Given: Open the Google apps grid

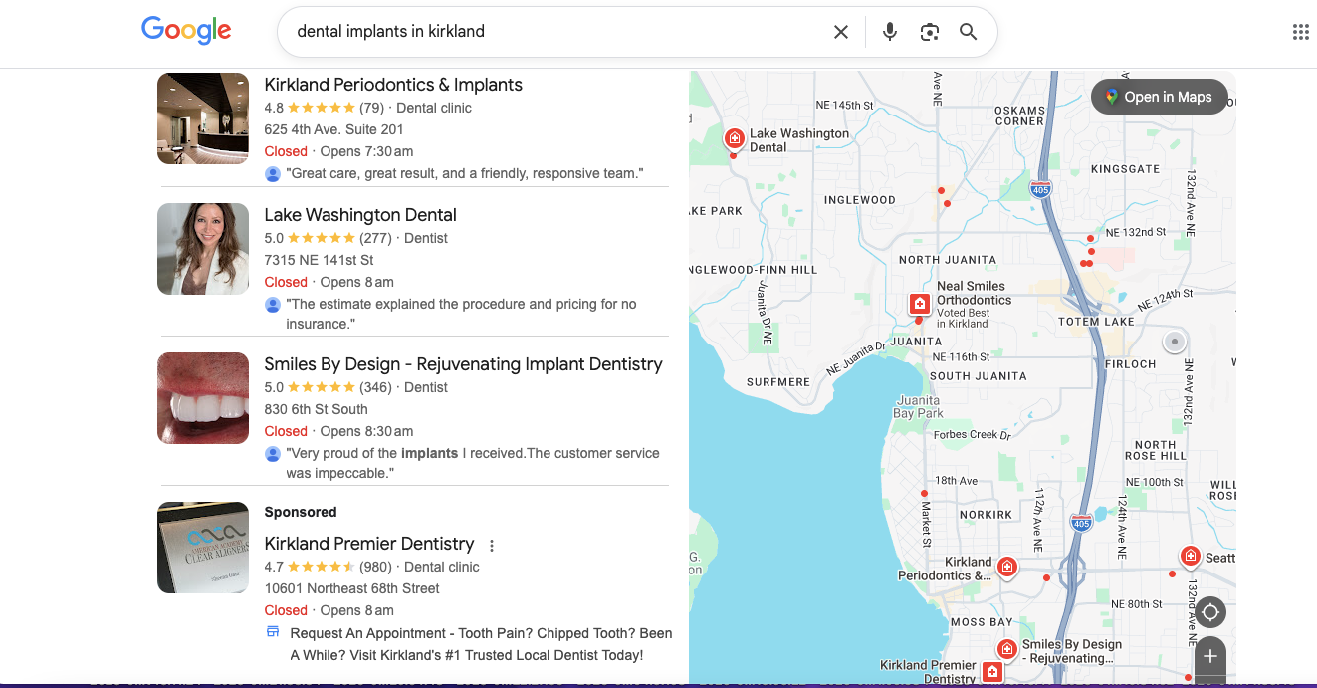Looking at the screenshot, I should coord(1300,31).
